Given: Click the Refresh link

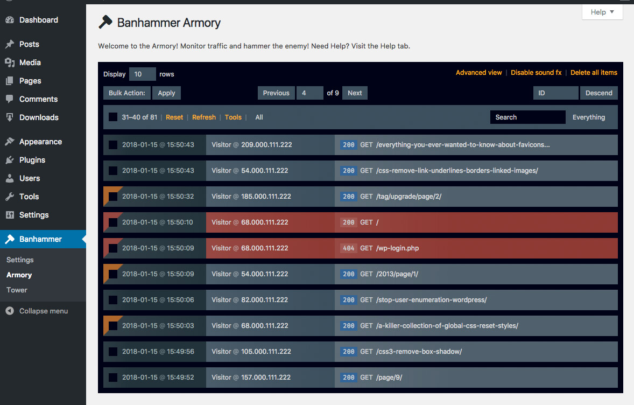Looking at the screenshot, I should click(x=204, y=117).
